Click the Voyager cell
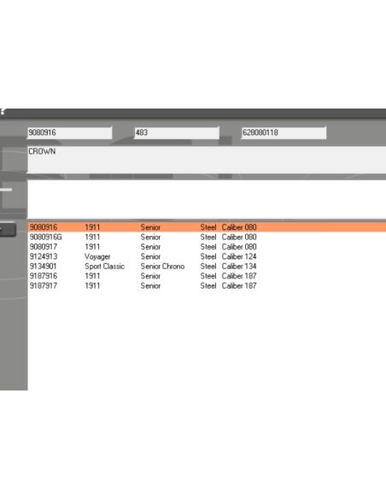The height and width of the screenshot is (499, 386). (x=97, y=257)
